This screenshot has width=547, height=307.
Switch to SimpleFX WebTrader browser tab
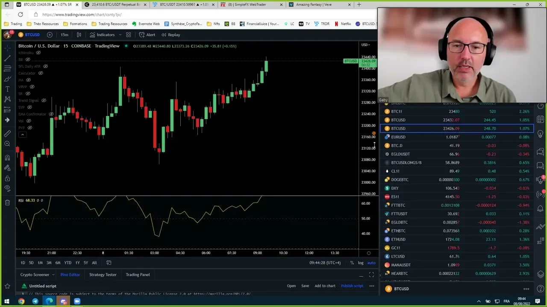pos(252,5)
